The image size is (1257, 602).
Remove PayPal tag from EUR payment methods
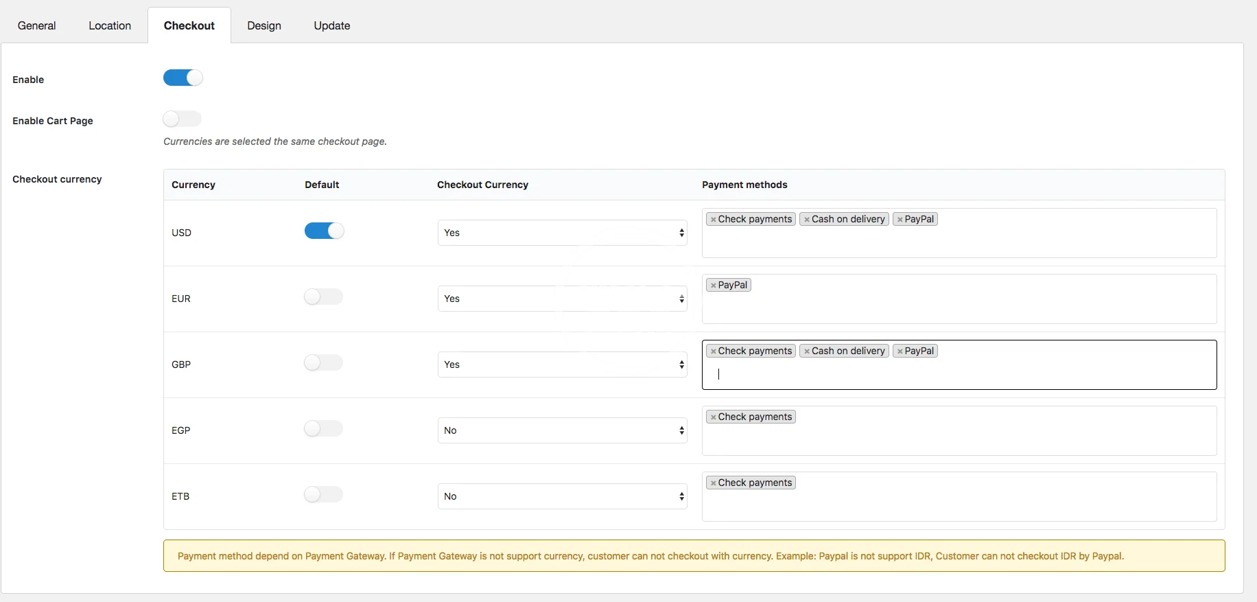(713, 286)
